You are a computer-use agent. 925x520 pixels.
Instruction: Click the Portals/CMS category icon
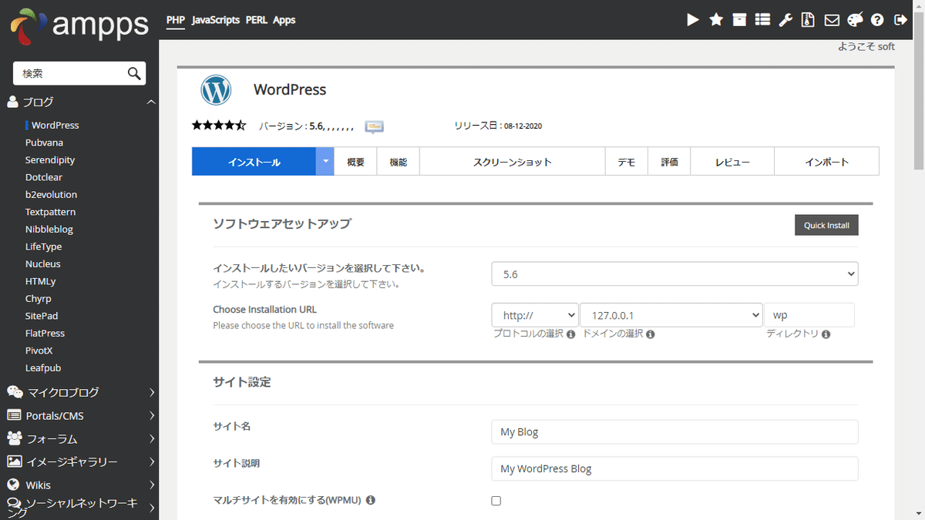point(14,415)
